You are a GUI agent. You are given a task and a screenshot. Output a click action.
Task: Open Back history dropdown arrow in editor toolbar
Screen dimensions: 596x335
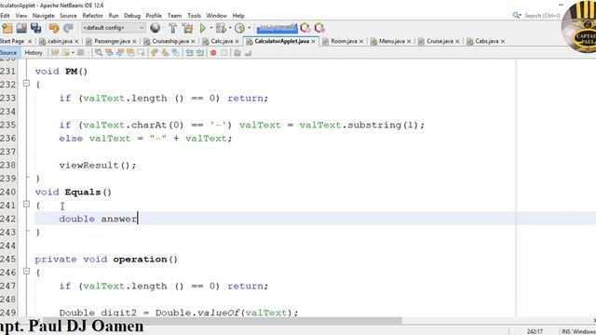(73, 53)
